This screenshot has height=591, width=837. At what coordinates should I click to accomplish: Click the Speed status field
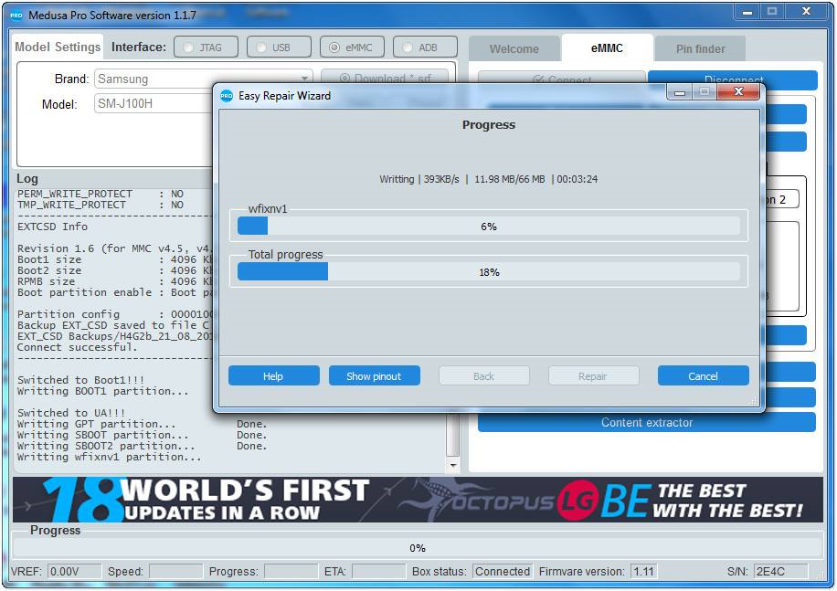click(175, 571)
